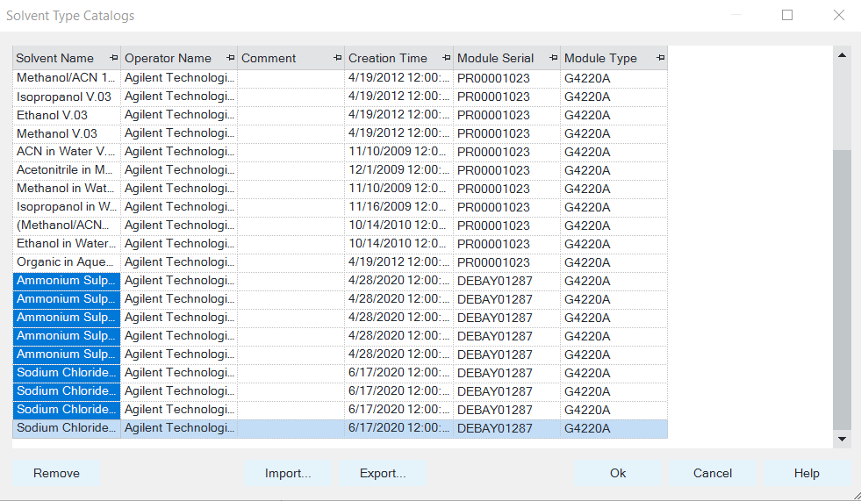Select the Organic in Aqueous solvent row
This screenshot has height=501, width=861.
coord(66,261)
